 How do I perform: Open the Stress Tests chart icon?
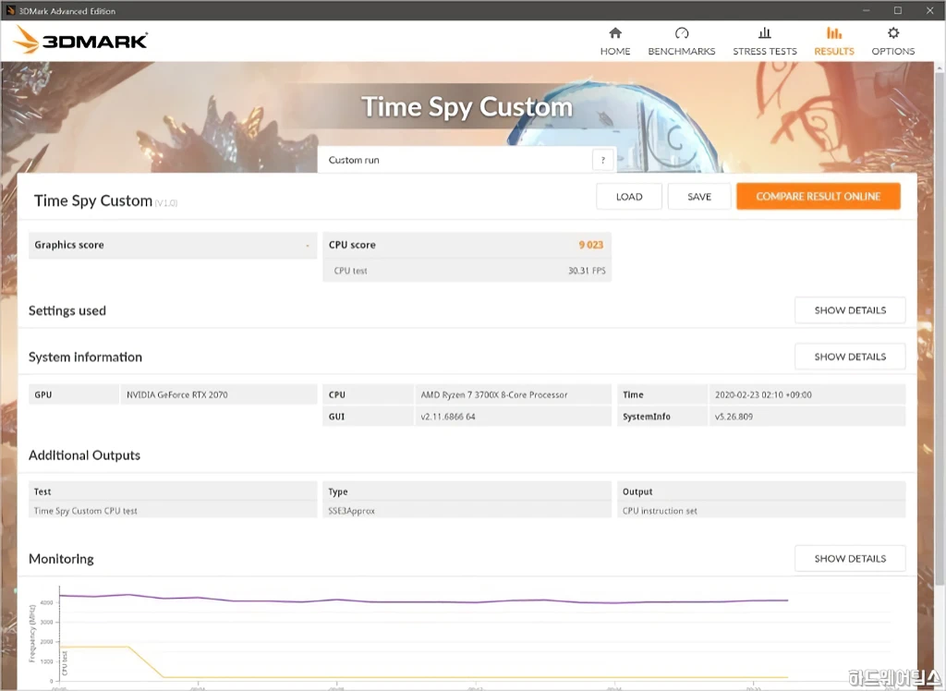point(764,32)
